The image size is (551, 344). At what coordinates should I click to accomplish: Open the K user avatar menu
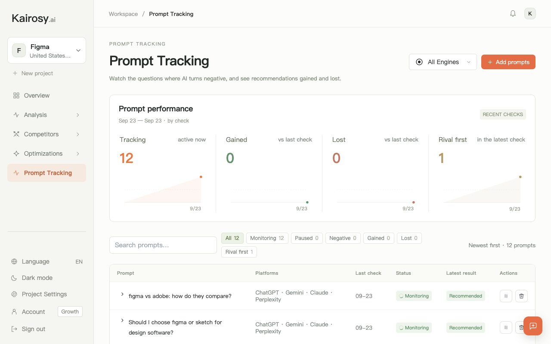530,14
